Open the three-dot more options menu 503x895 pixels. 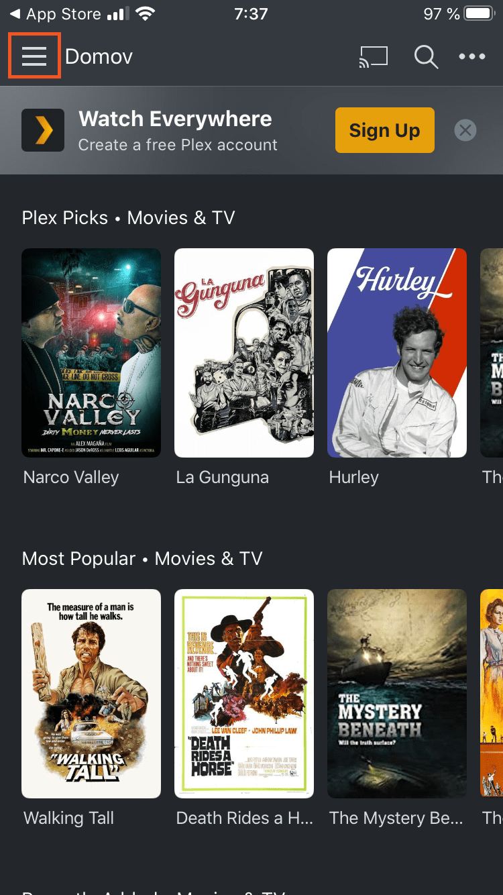472,57
